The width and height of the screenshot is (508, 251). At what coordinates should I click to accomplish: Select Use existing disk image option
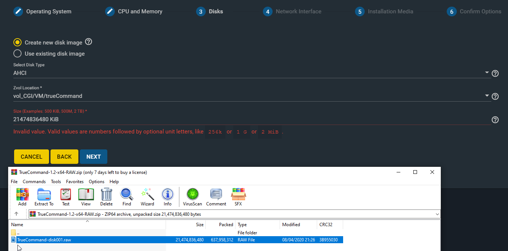17,53
